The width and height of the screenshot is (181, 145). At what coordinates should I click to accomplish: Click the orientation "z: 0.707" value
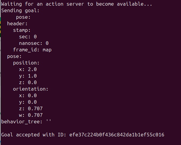(x=34, y=108)
